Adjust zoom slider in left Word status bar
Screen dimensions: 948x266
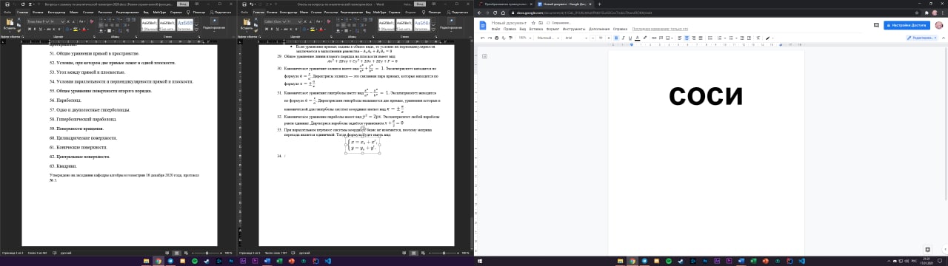click(x=207, y=253)
